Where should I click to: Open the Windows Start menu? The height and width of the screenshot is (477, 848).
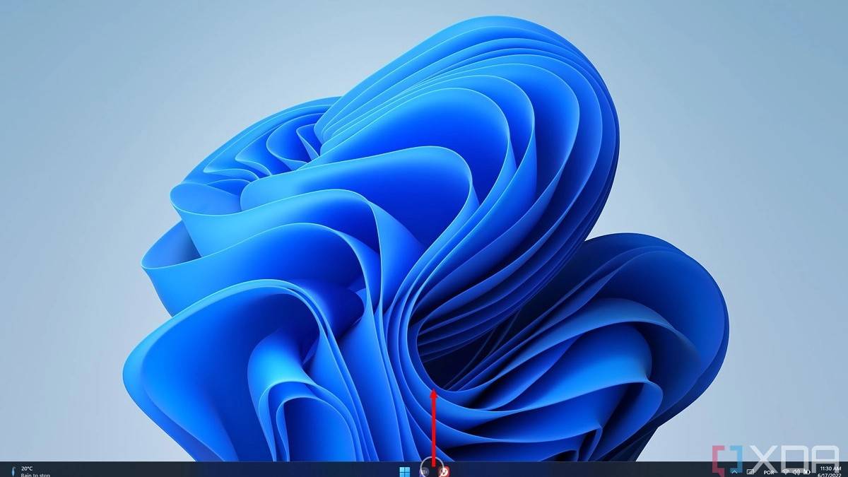(x=405, y=471)
